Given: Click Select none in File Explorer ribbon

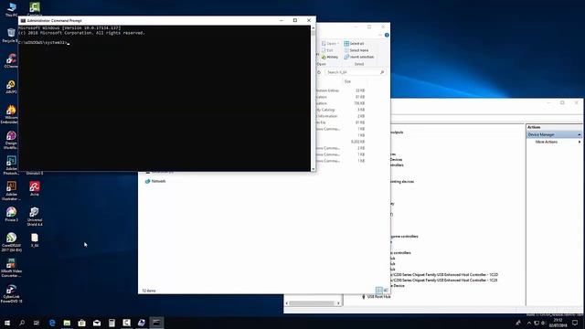Looking at the screenshot, I should coord(356,50).
